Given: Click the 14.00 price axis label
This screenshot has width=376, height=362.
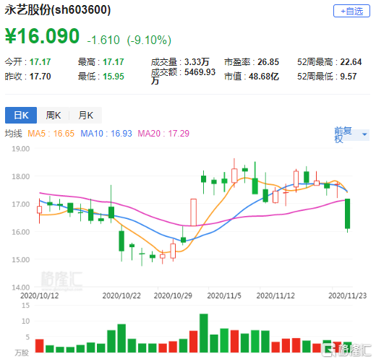Looking at the screenshot, I should (21, 287).
